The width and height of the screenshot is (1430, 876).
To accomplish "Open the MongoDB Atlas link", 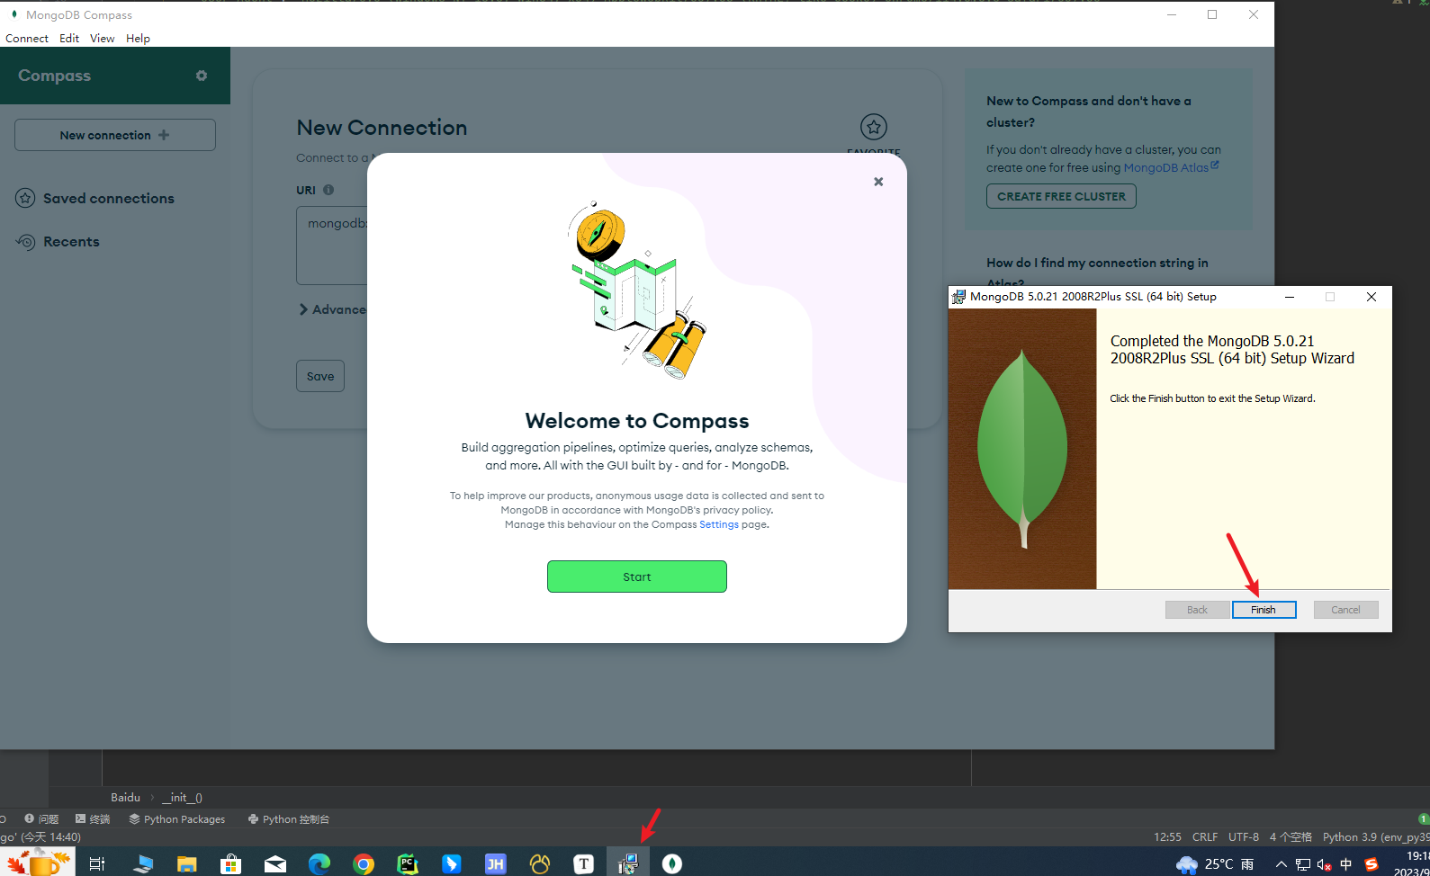I will click(1171, 167).
